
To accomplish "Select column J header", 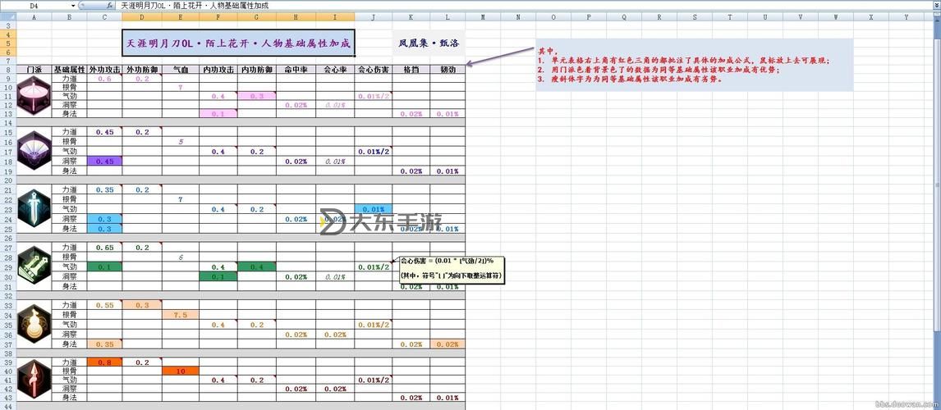I will (x=374, y=17).
